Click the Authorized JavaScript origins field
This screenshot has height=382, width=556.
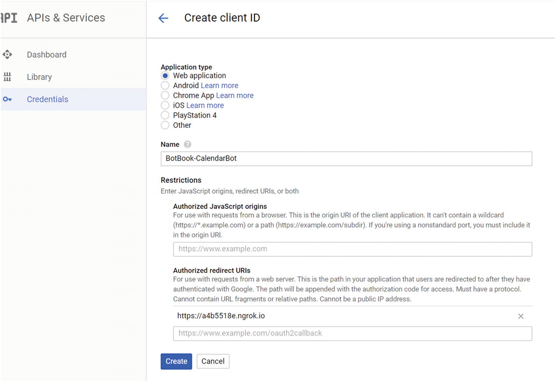click(x=352, y=249)
